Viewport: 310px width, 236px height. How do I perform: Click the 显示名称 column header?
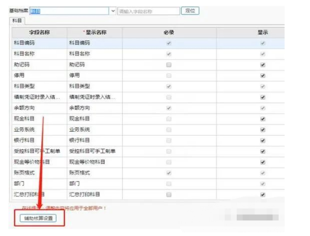pos(95,33)
